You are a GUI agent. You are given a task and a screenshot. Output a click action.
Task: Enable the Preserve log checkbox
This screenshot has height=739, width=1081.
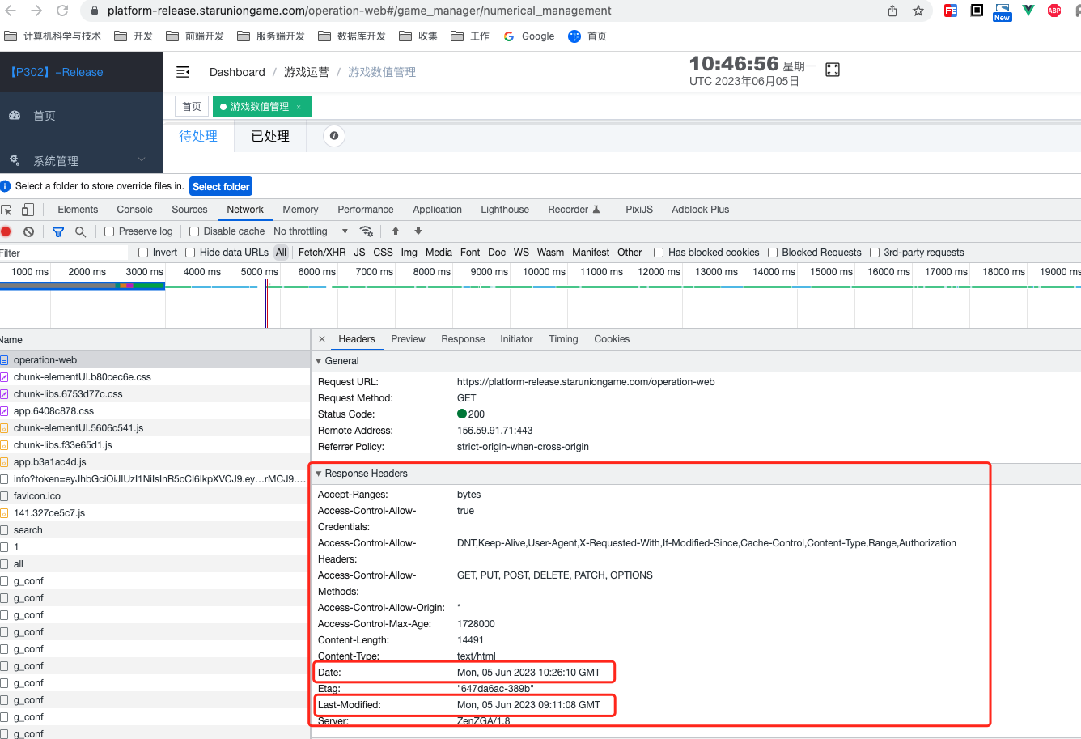point(110,231)
